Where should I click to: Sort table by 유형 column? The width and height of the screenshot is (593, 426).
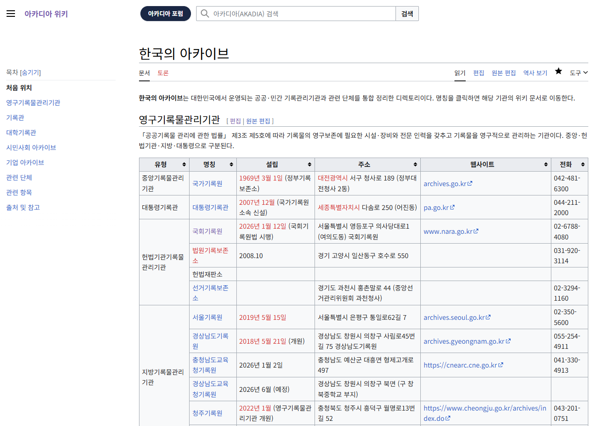164,165
